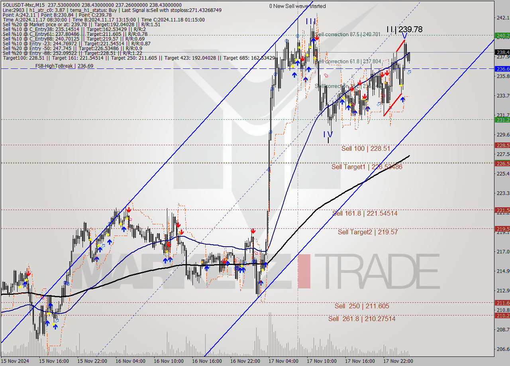The height and width of the screenshot is (366, 510).
Task: Click the red 221.5 price axis tag
Action: 502,210
